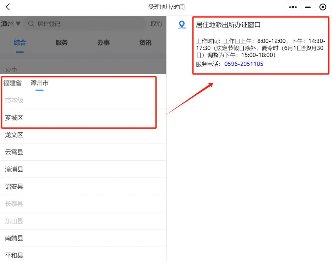Switch to the 综合 tab
Viewport: 332px width, 261px height.
click(20, 43)
